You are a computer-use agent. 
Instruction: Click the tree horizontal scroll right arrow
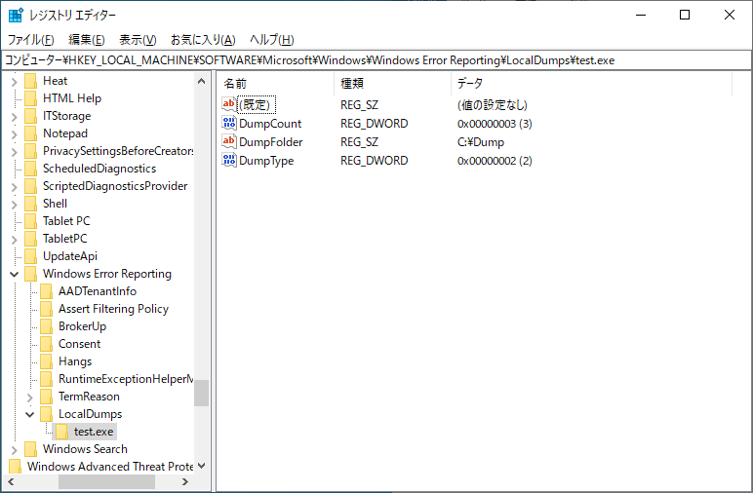point(185,481)
